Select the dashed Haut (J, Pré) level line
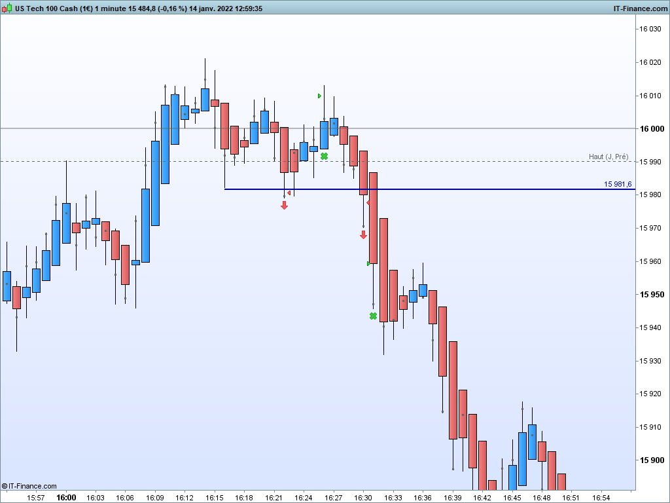Screen dimensions: 670x503 [x=317, y=162]
